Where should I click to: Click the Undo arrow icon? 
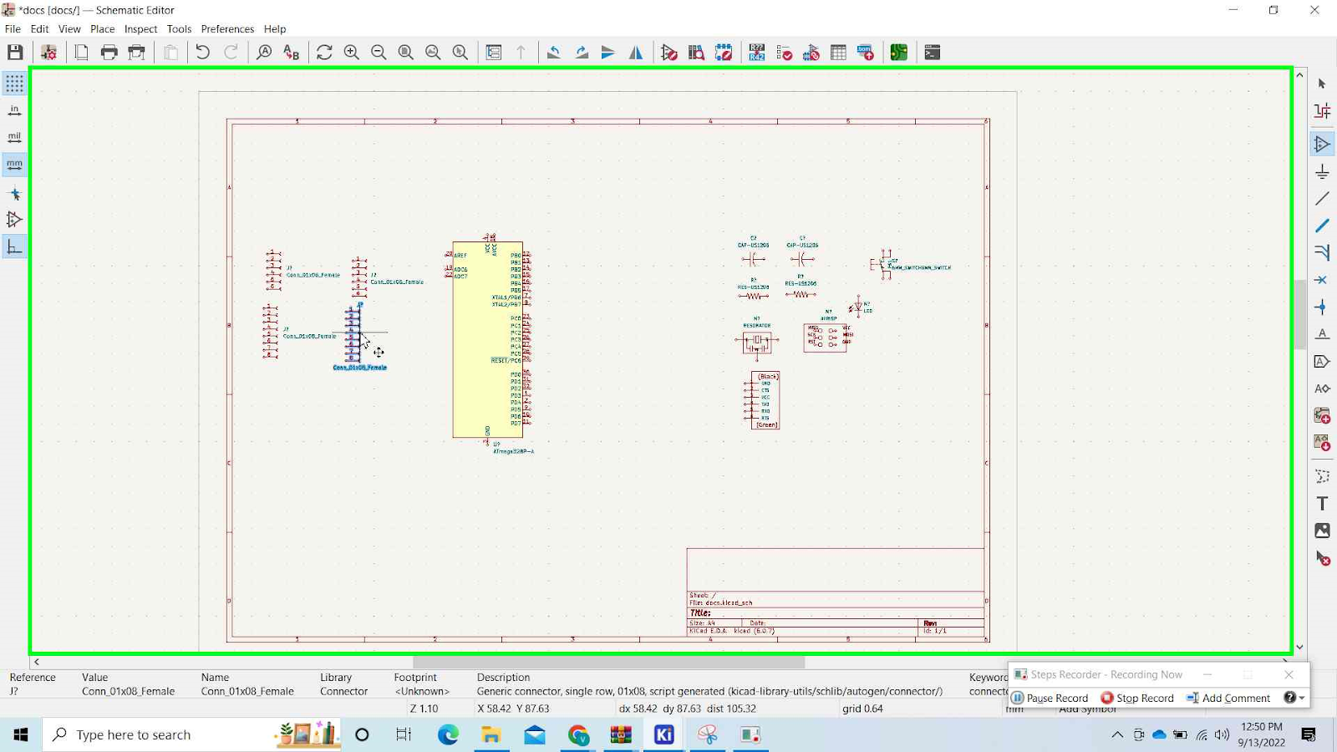click(202, 53)
